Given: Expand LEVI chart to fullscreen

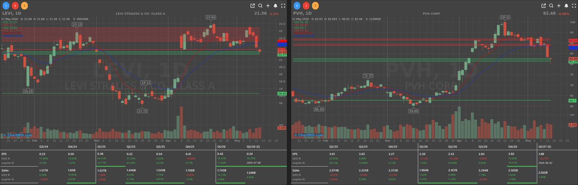Looking at the screenshot, I should pyautogui.click(x=283, y=5).
